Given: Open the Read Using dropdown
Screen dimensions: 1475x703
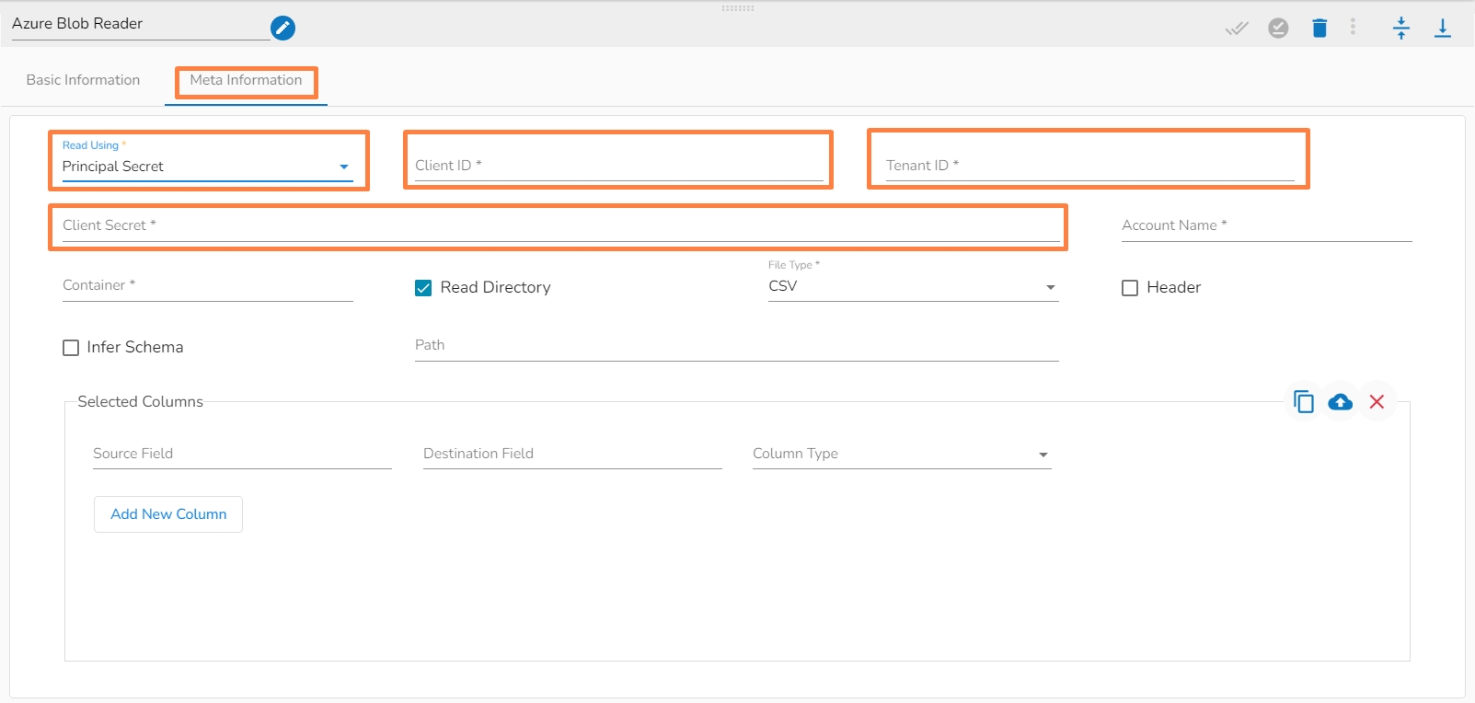Looking at the screenshot, I should 207,167.
